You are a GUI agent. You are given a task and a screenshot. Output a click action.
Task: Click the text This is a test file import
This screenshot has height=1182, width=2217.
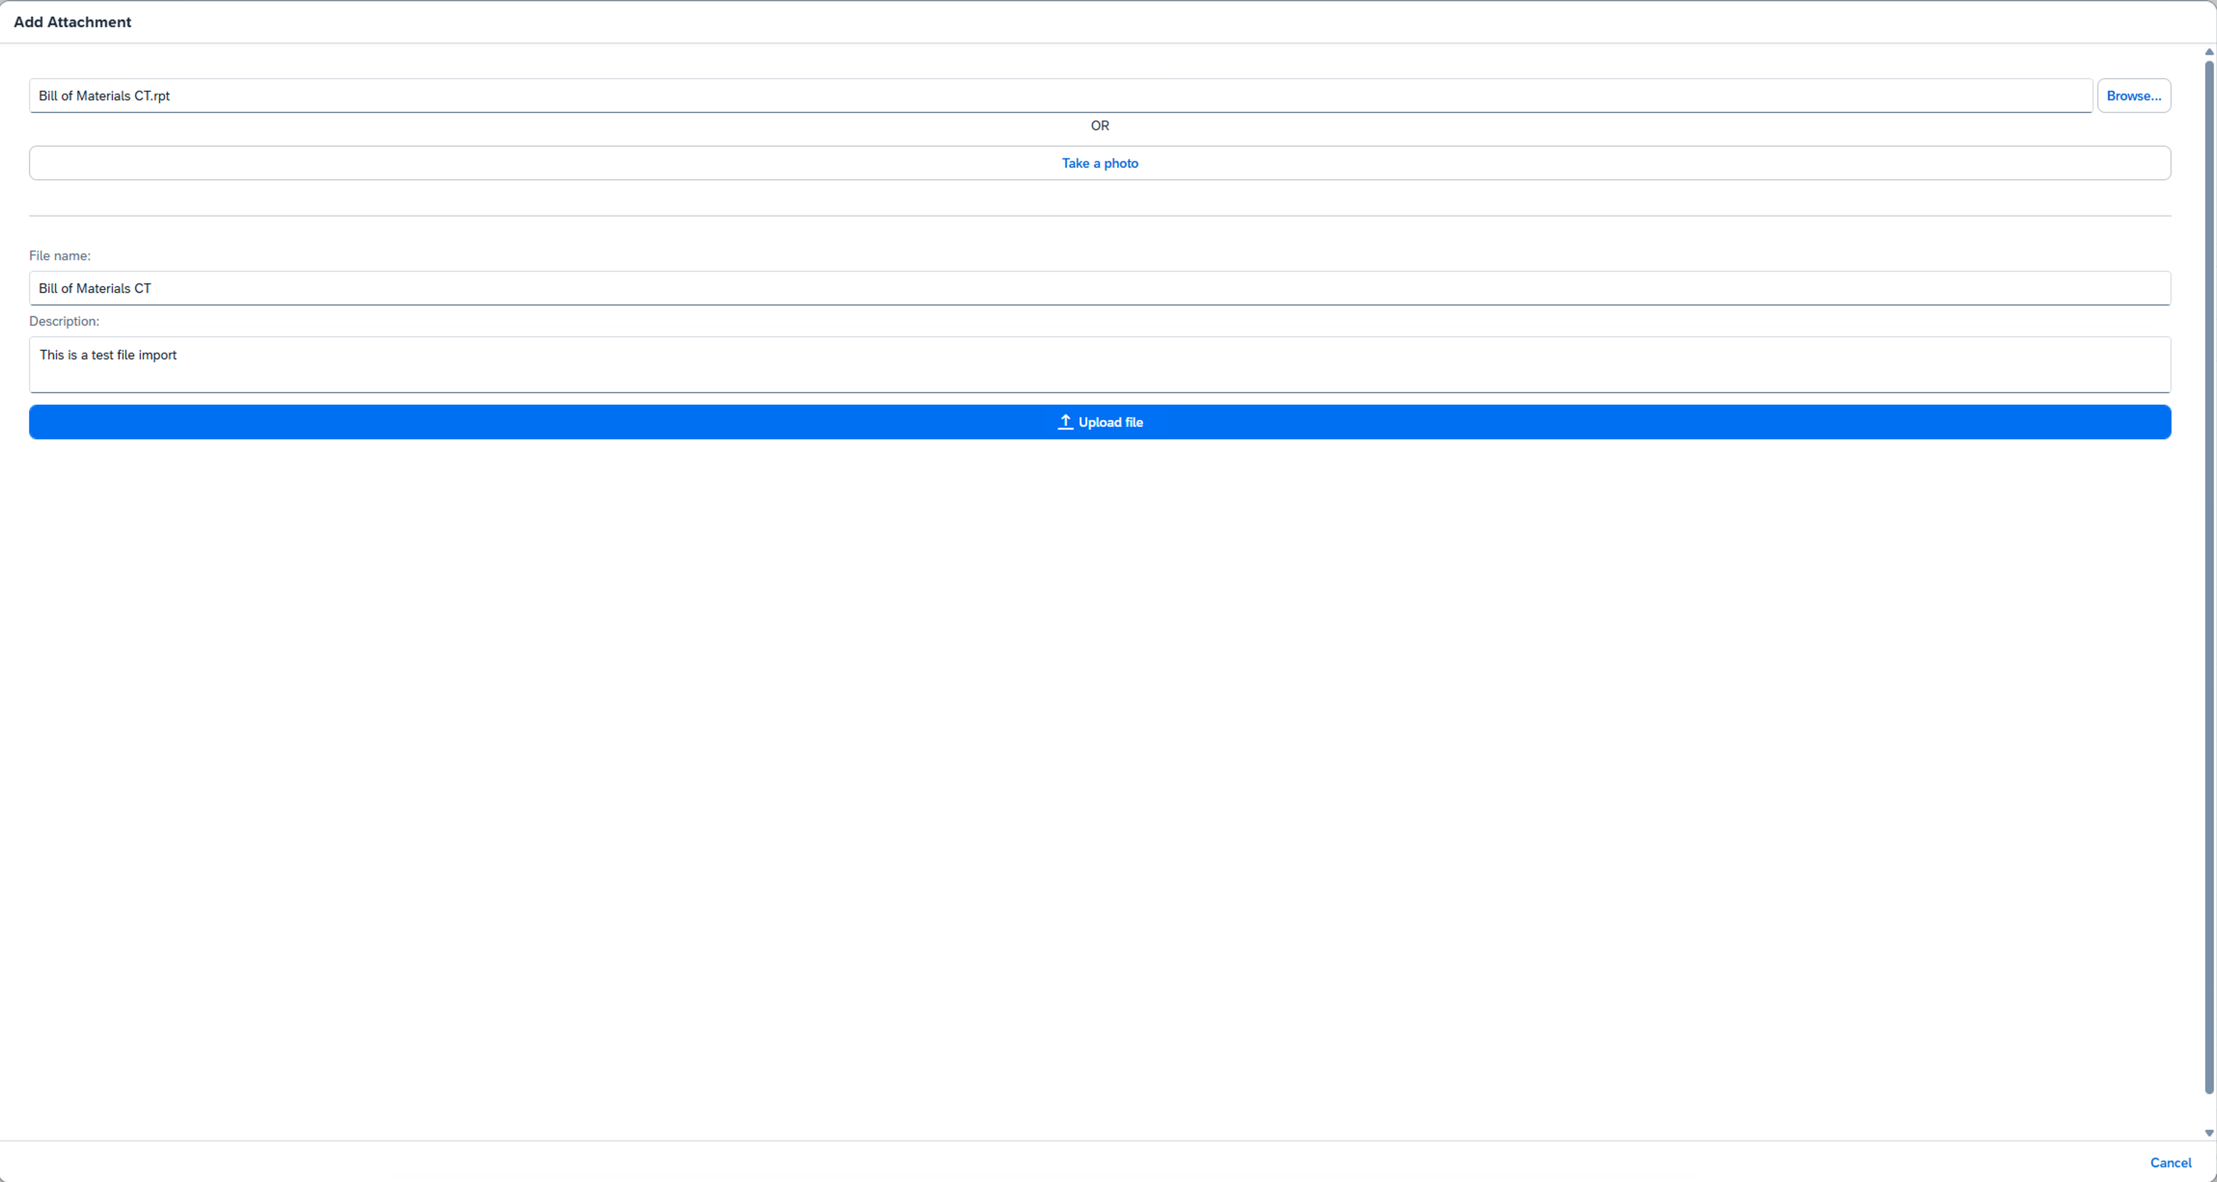pos(108,354)
